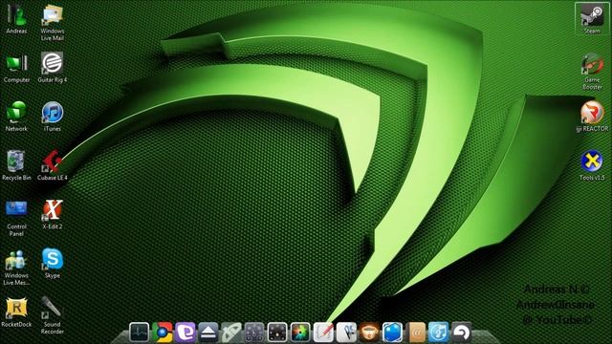Viewport: 612px width, 344px height.
Task: Open the Sound Recorder shortcut
Action: [x=53, y=308]
